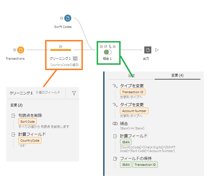The width and height of the screenshot is (215, 181).
Task: Click the IBAN formula text
Action: coord(148,149)
